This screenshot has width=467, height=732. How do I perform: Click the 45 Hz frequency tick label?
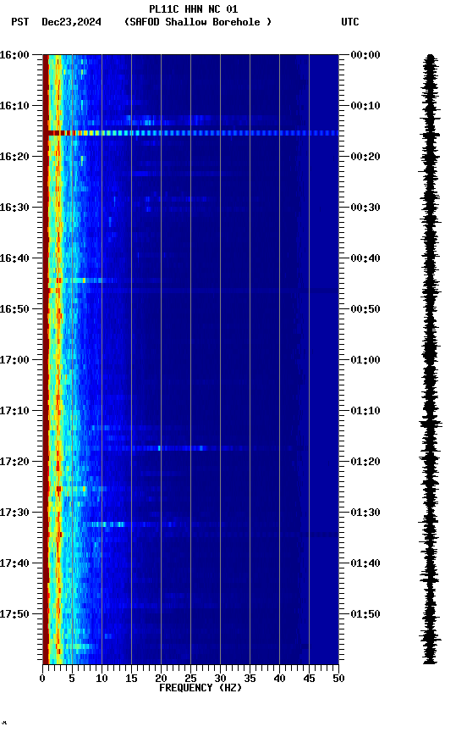coord(309,679)
